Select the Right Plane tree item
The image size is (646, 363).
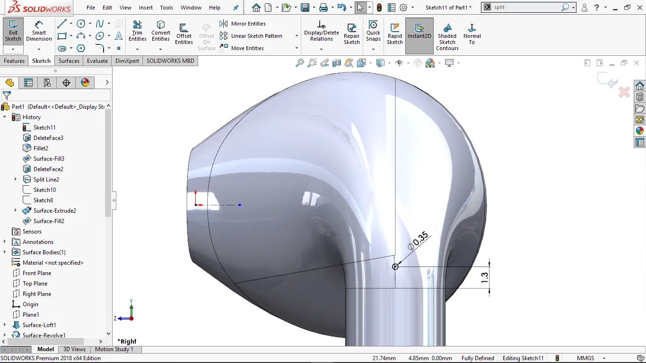tap(37, 294)
